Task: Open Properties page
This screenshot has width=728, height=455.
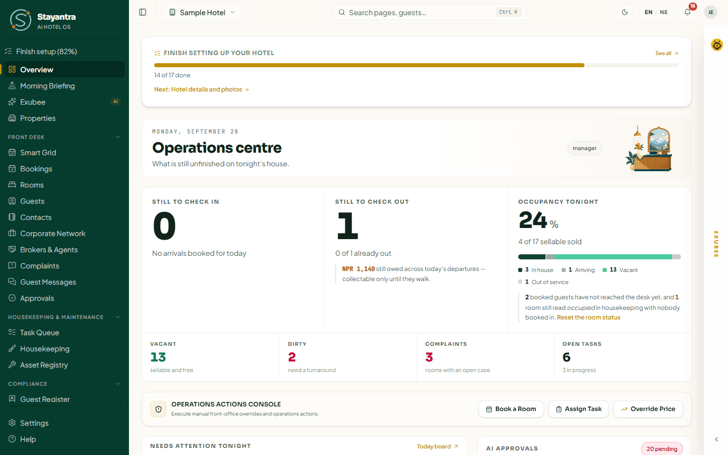Action: click(64, 118)
